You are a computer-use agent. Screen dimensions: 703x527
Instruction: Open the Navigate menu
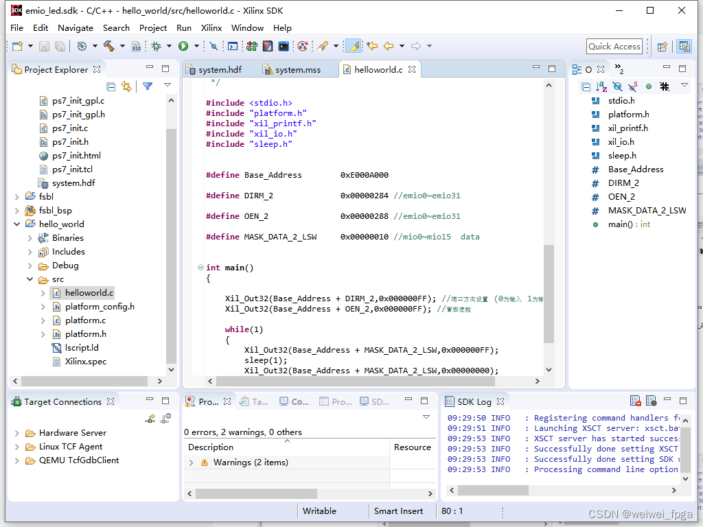point(76,27)
